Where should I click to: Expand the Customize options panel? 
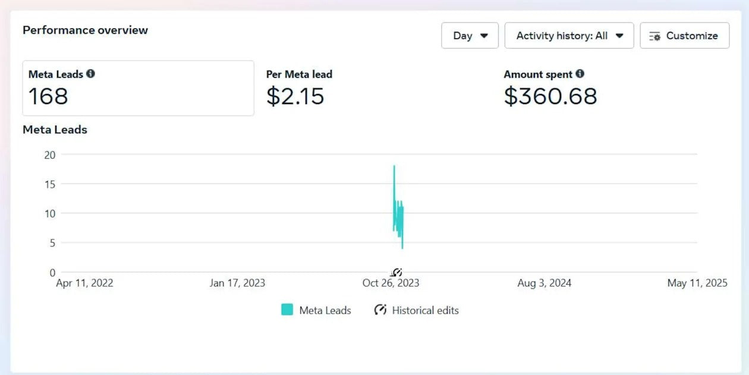684,36
